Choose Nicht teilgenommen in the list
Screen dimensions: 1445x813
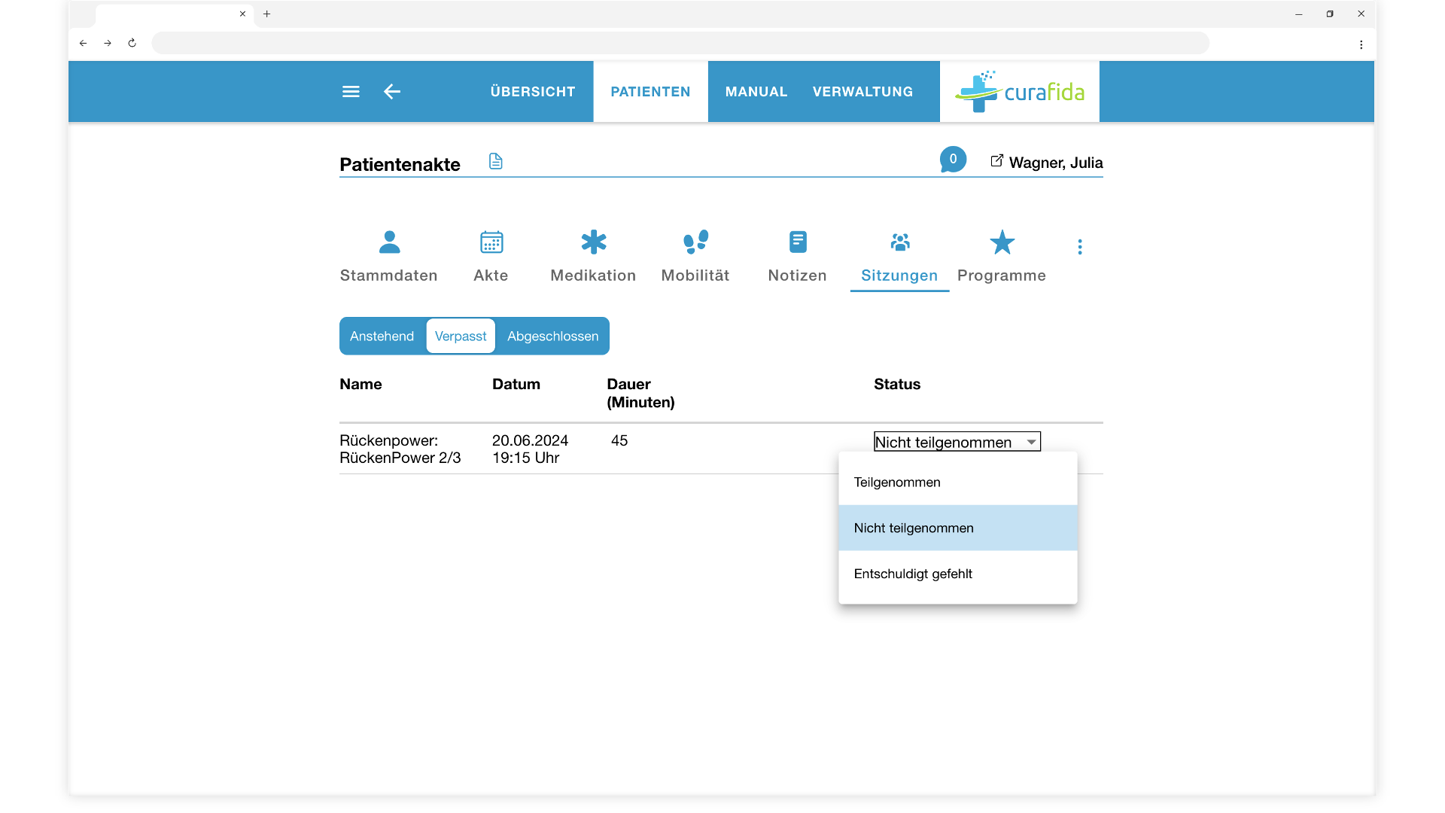(x=958, y=528)
